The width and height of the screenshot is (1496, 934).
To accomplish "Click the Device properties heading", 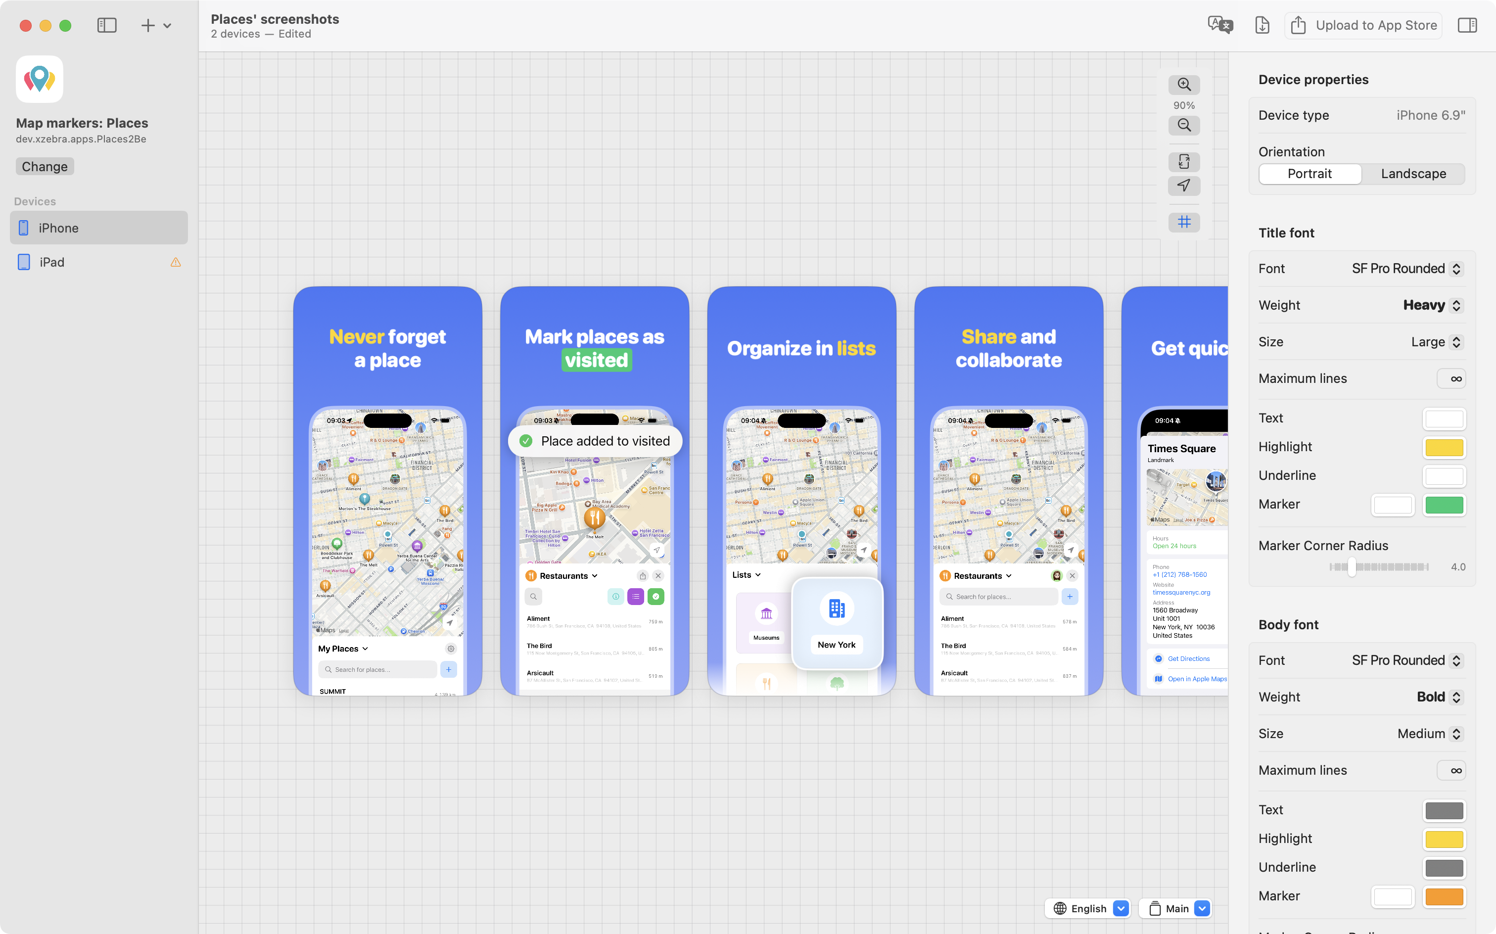I will 1313,80.
